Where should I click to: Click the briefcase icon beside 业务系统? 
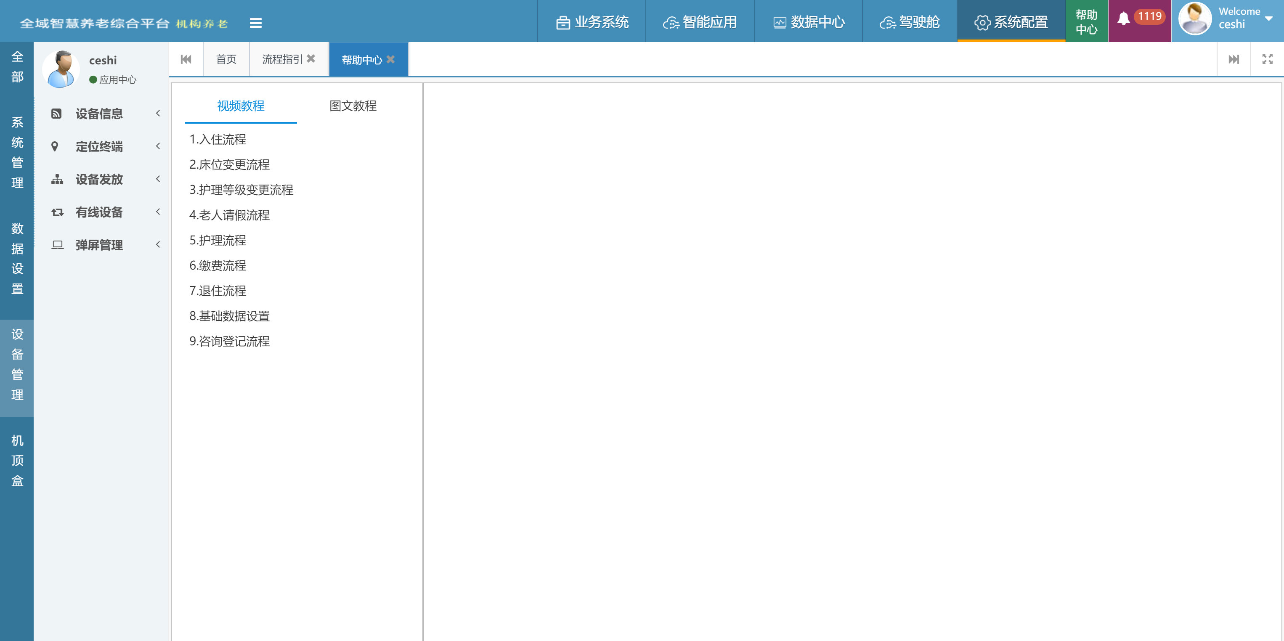click(x=563, y=23)
